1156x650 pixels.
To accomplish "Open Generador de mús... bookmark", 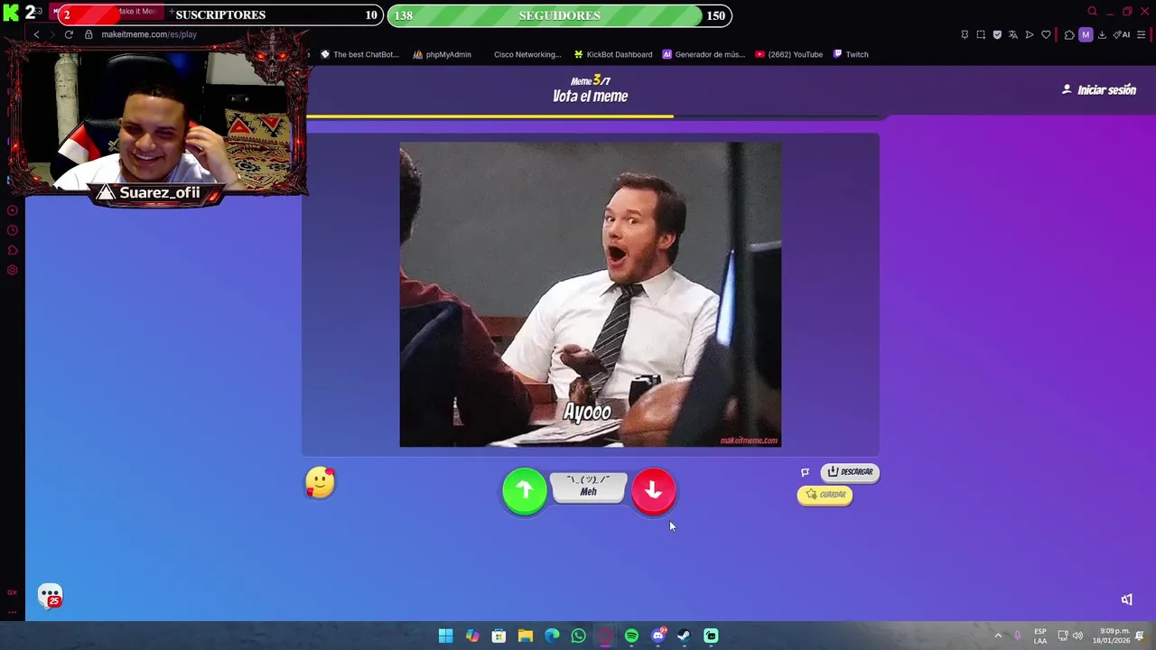I will coord(704,54).
